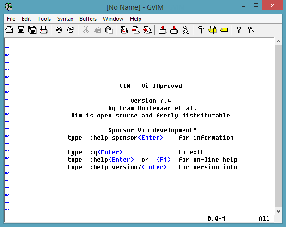Click the Cut scissors icon
Screen dimensions: 286x227
[86, 30]
